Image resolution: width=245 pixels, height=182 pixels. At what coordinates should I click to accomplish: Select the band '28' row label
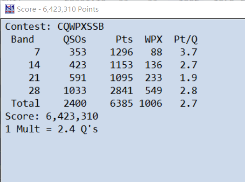34,90
